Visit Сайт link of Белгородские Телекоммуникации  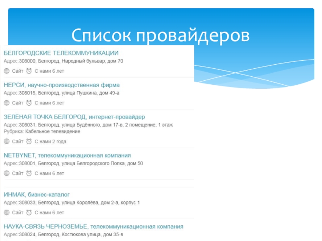pos(18,71)
